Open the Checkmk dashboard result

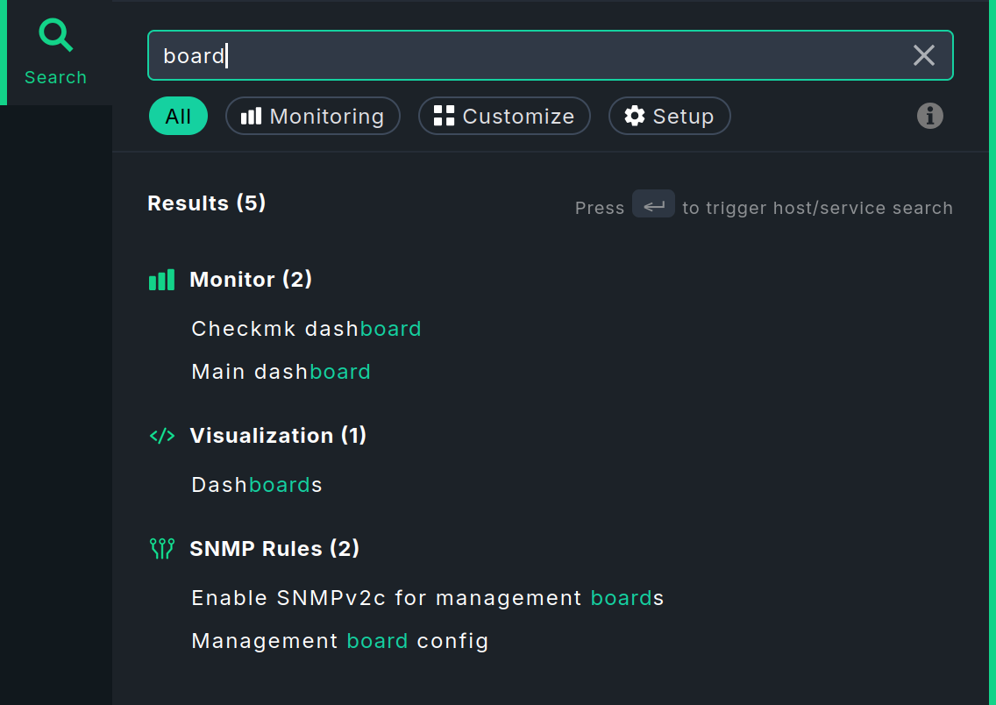point(306,329)
